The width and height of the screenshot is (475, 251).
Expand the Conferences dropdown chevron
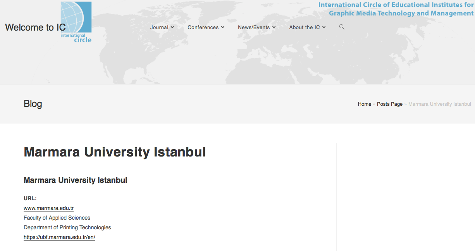222,28
